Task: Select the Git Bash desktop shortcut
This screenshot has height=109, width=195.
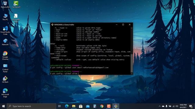Action: coord(5,79)
